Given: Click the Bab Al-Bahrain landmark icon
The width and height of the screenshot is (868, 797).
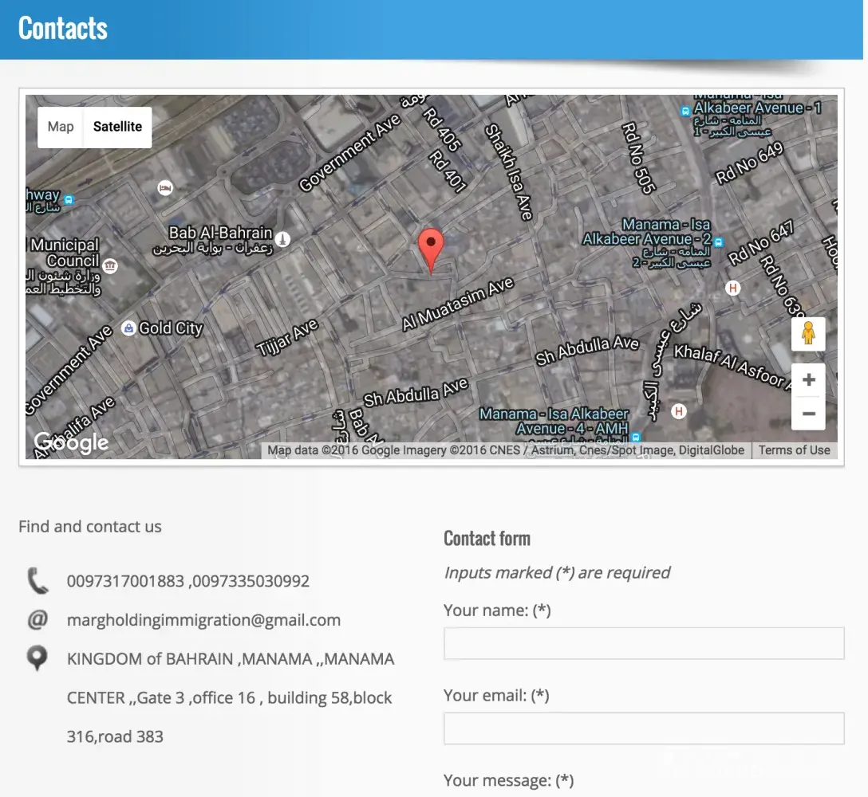Looking at the screenshot, I should coord(282,238).
